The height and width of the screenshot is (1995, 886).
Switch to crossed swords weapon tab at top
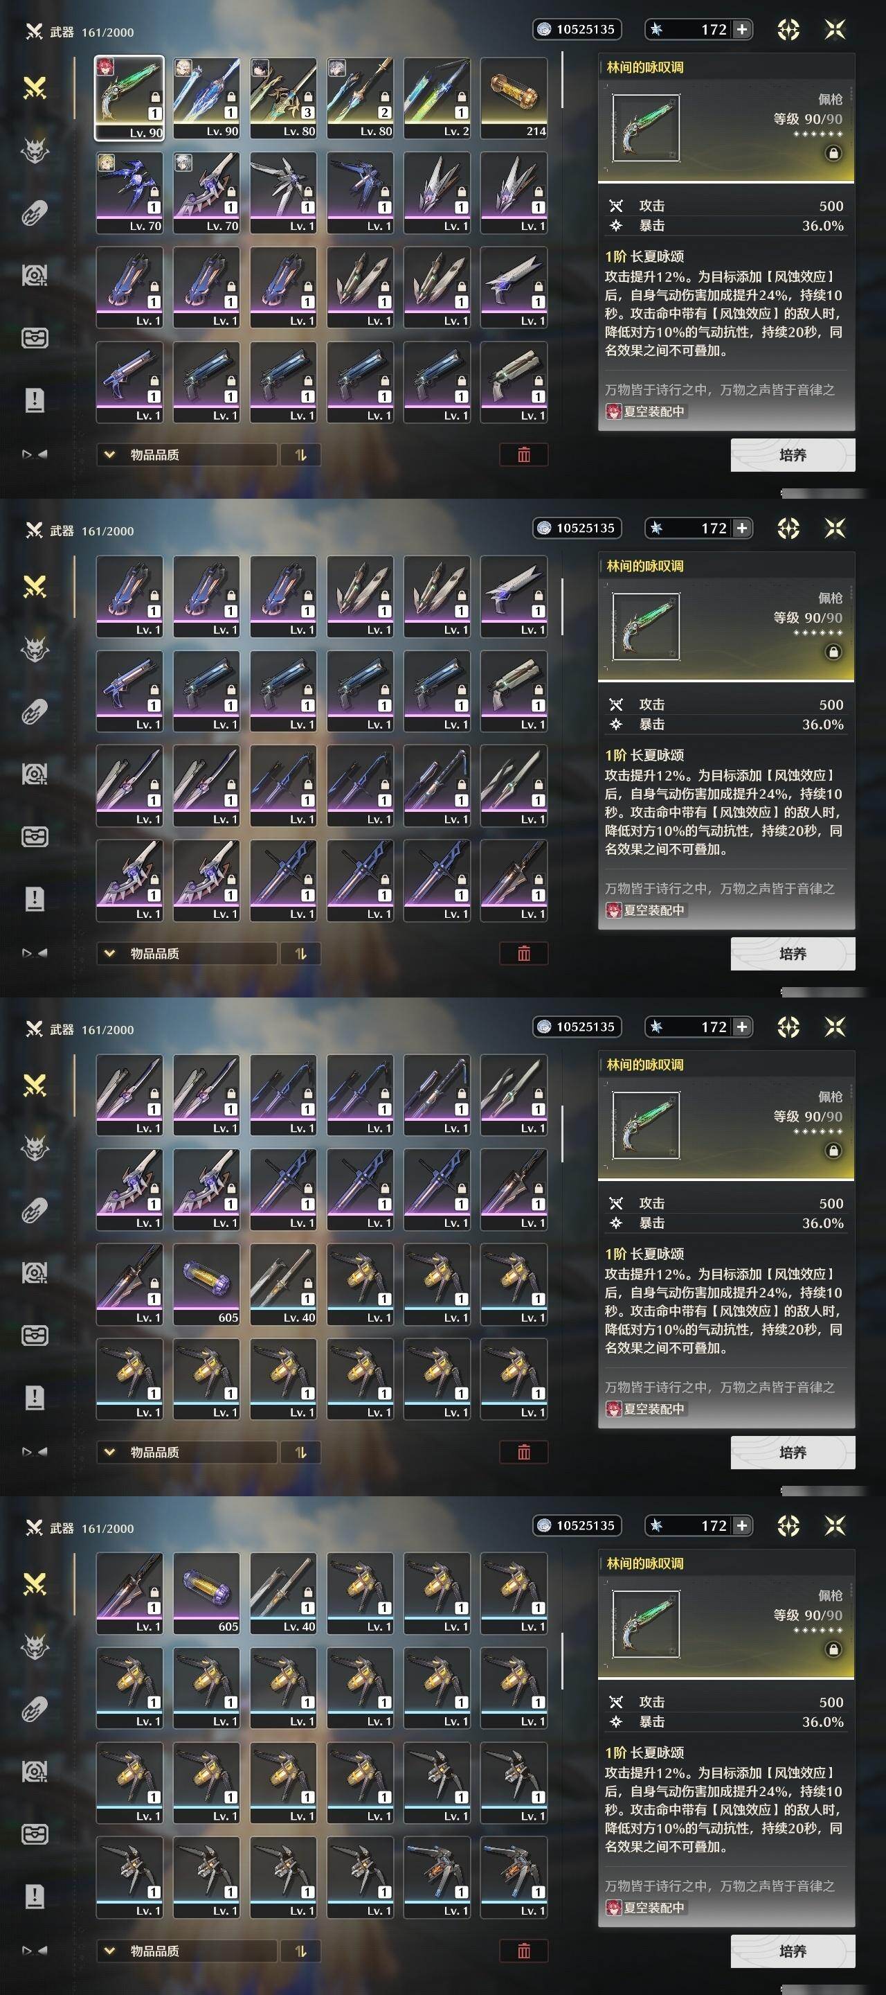(x=35, y=87)
